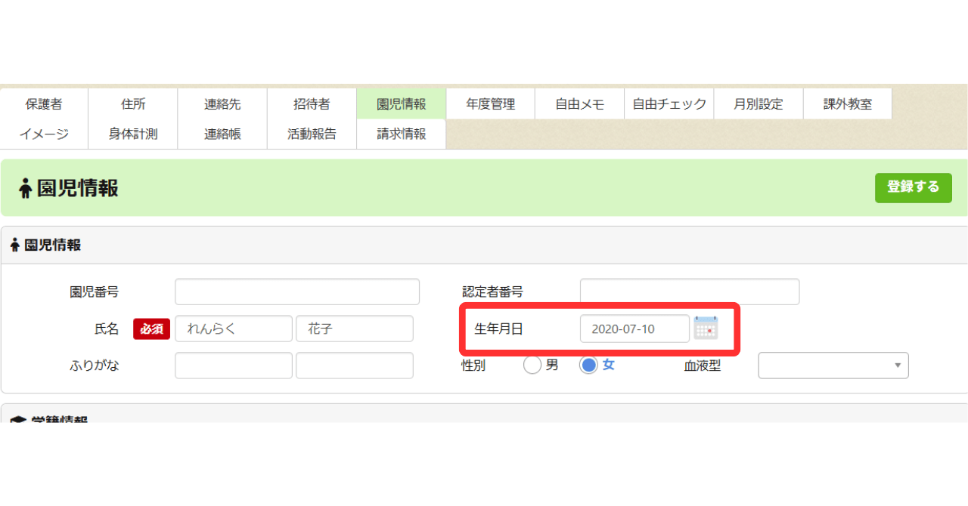
Task: Switch to the 招待者 tab
Action: pos(312,104)
